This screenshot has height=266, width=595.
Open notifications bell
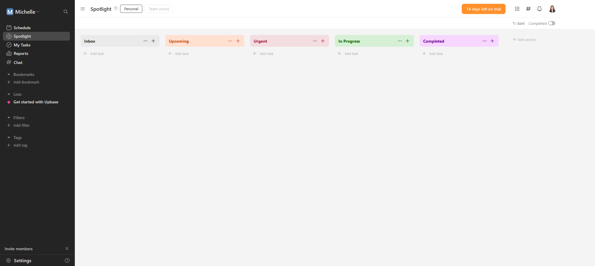coord(539,9)
